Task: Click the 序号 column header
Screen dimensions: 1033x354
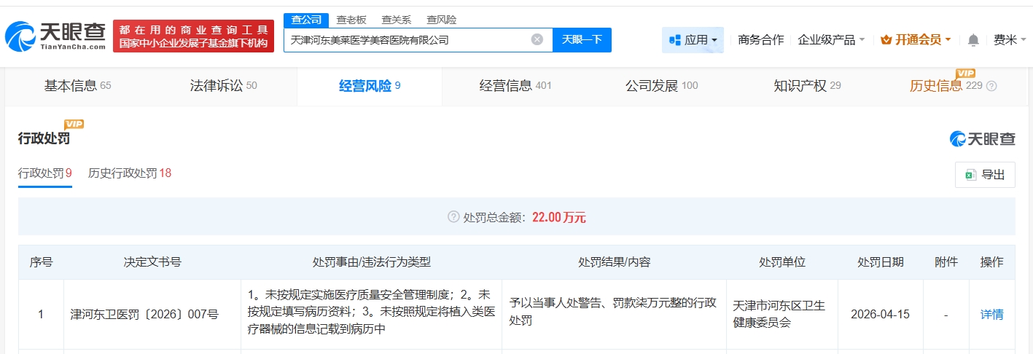Action: click(41, 262)
